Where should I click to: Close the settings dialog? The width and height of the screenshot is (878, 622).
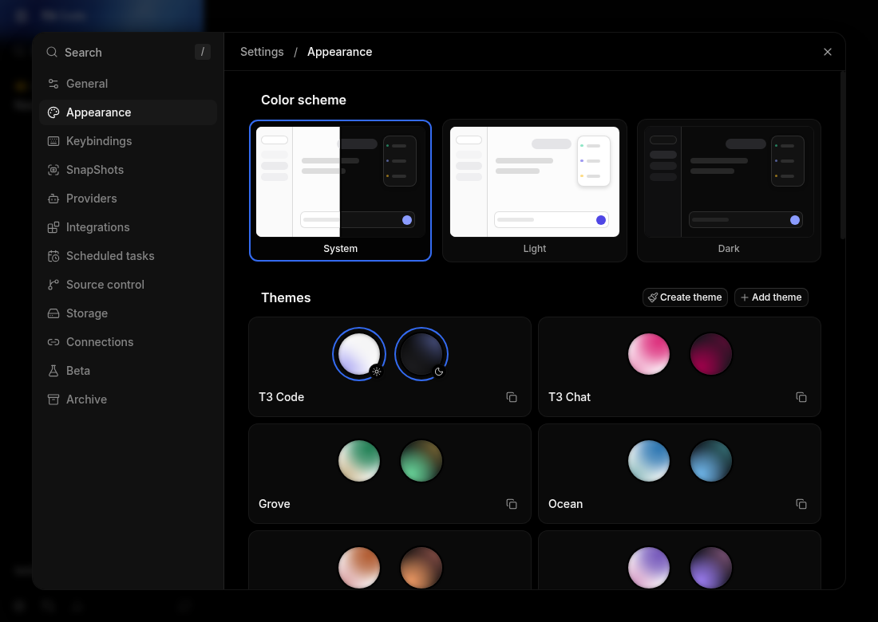click(x=828, y=52)
